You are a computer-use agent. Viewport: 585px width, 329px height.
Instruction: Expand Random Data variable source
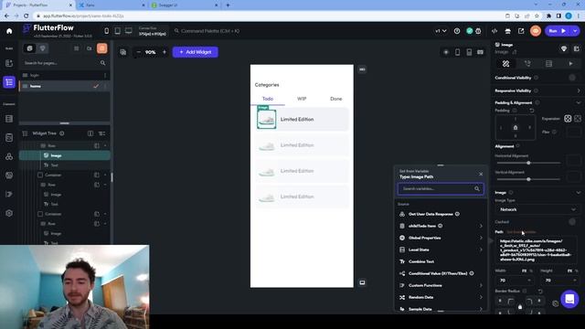point(441,297)
